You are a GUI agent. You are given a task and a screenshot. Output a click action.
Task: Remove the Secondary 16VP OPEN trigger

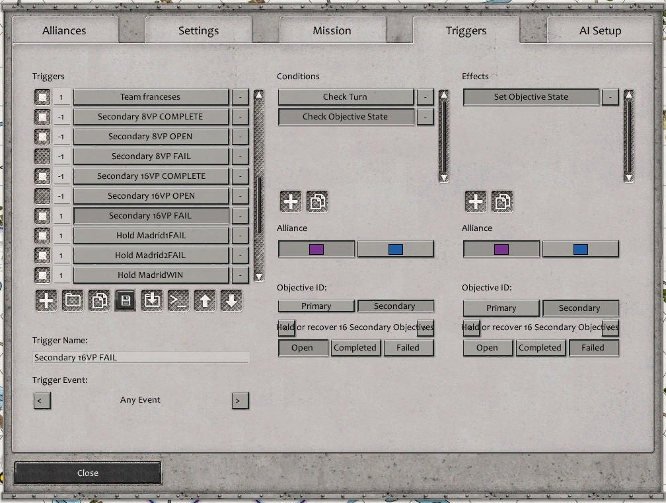(x=240, y=196)
